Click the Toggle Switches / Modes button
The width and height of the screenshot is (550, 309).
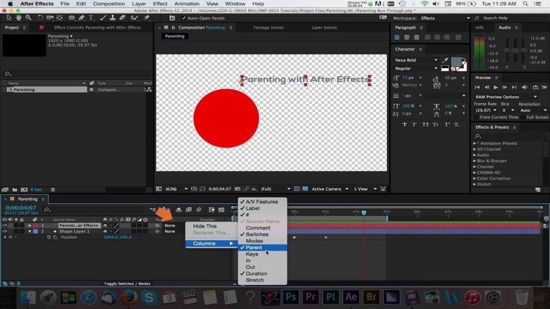click(x=127, y=283)
